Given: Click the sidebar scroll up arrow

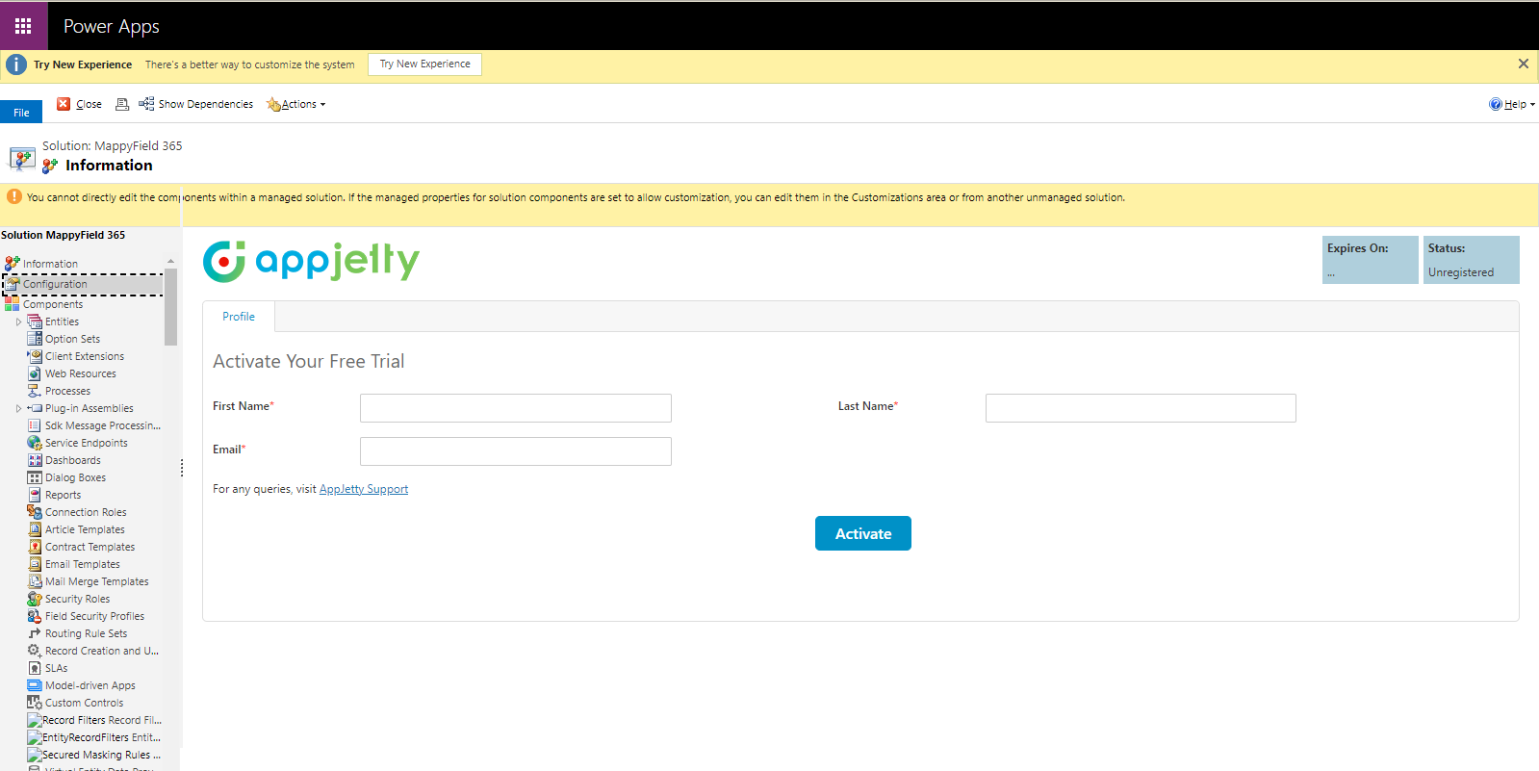Looking at the screenshot, I should coord(170,261).
